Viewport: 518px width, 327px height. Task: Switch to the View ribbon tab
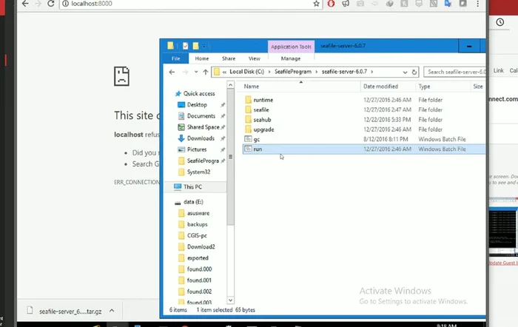click(x=254, y=58)
